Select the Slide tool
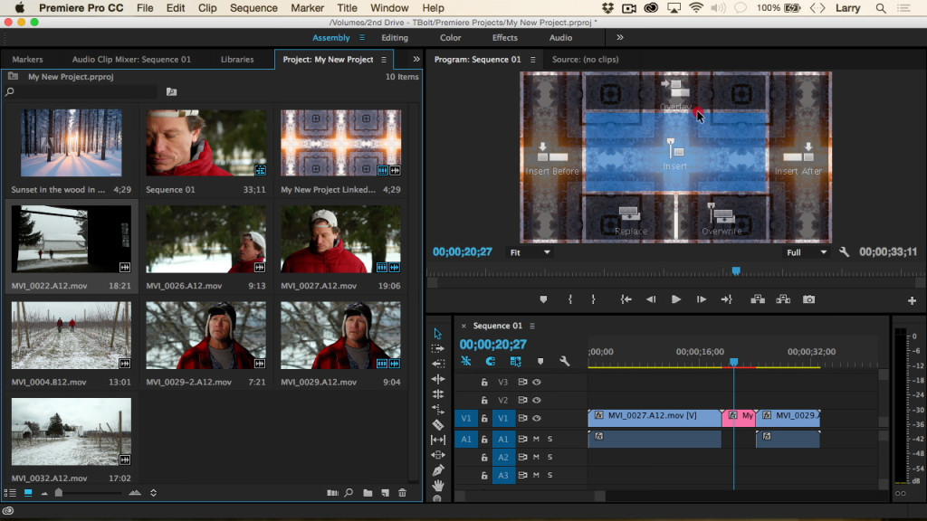This screenshot has width=927, height=521. pyautogui.click(x=438, y=455)
